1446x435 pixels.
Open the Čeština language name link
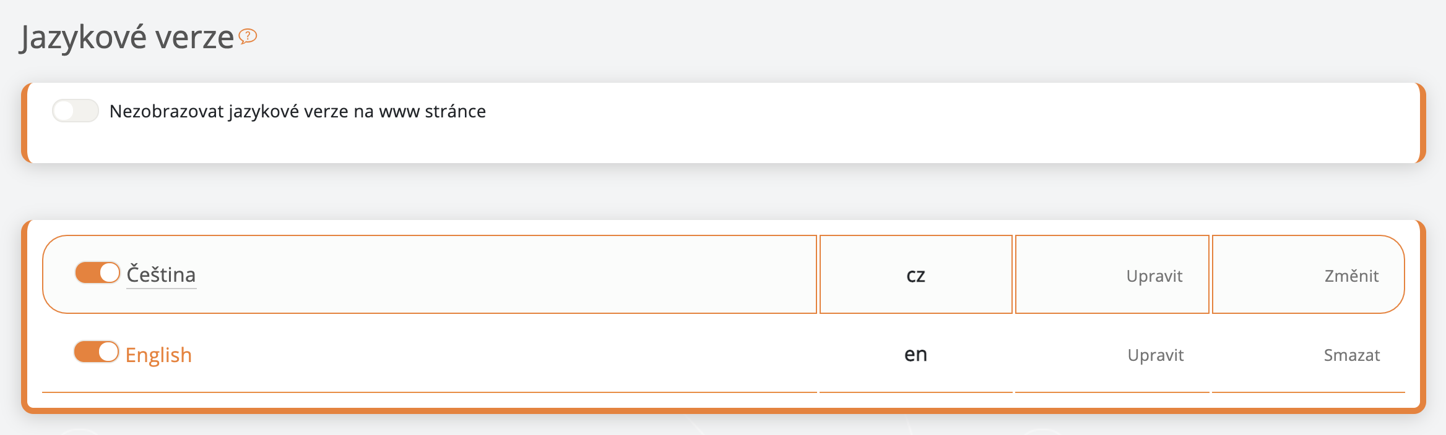pyautogui.click(x=161, y=274)
